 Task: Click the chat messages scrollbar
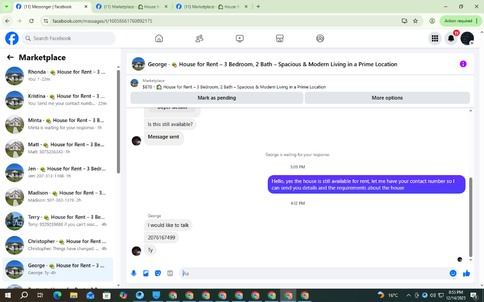click(471, 217)
